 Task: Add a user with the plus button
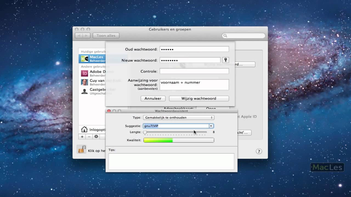tap(82, 137)
